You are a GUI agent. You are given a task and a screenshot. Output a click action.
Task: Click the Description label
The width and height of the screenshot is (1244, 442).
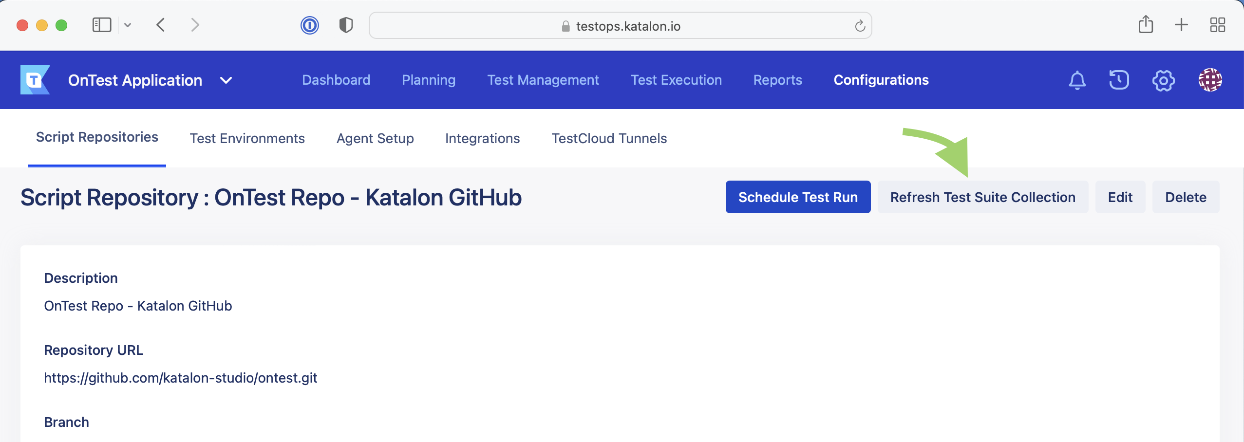[x=81, y=278]
